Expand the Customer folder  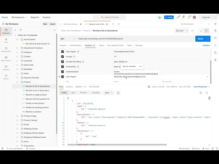(17, 61)
